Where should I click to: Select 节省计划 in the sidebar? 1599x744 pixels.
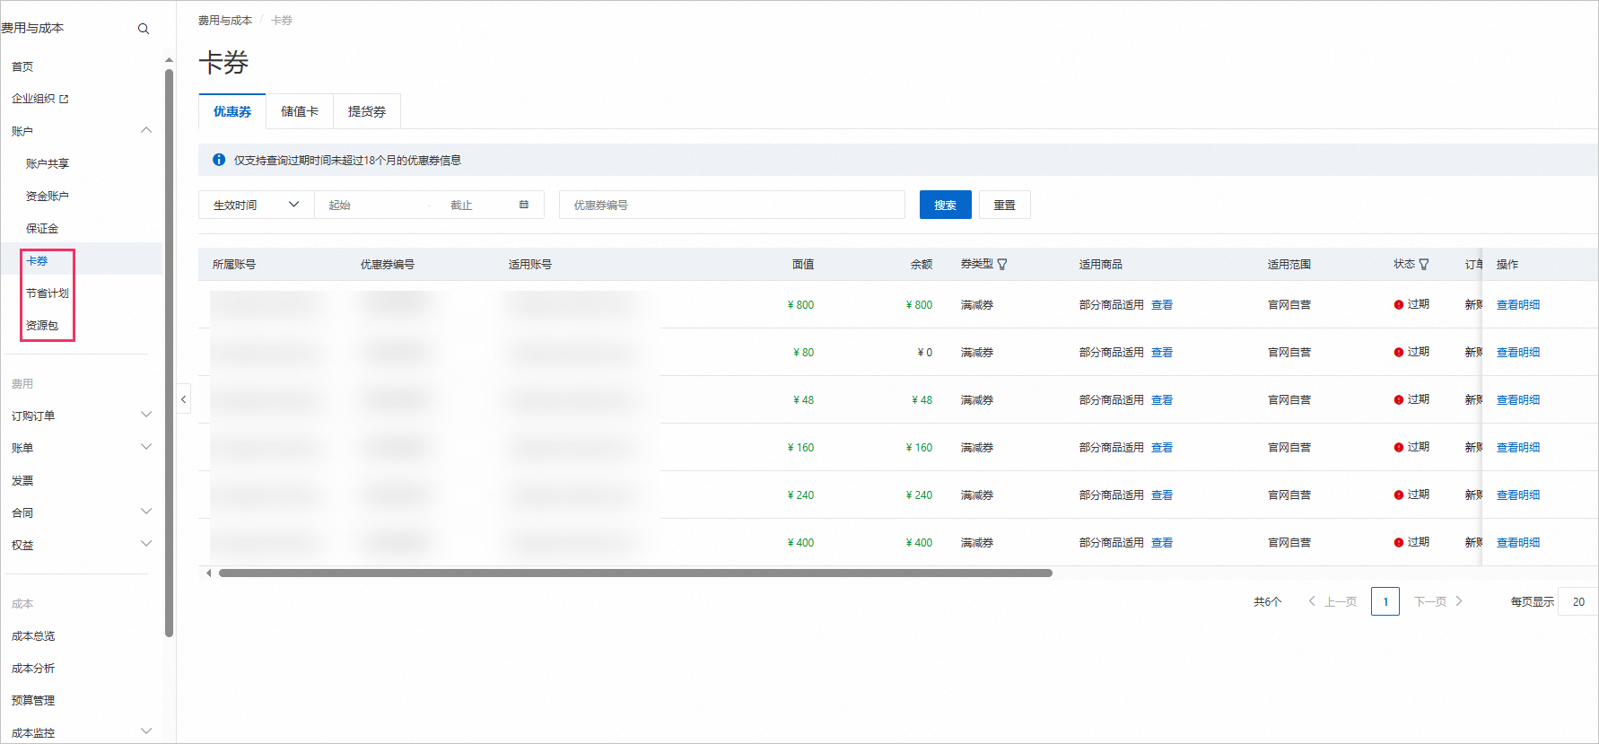48,293
